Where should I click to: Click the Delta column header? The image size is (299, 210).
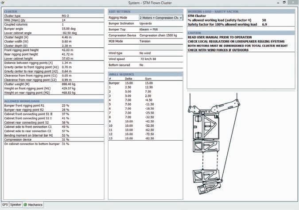pos(128,79)
